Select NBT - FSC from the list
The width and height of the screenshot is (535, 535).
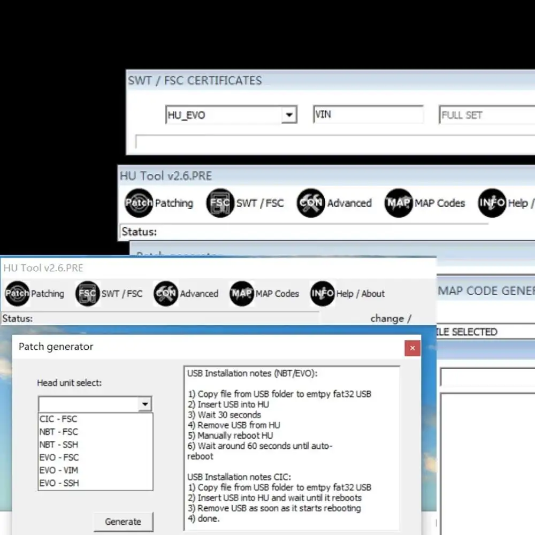click(x=96, y=432)
